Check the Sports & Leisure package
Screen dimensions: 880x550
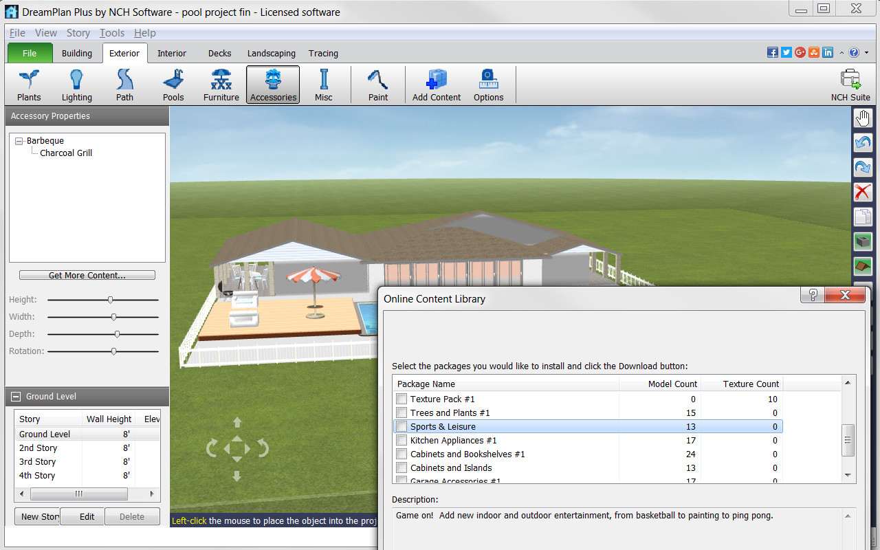tap(401, 426)
